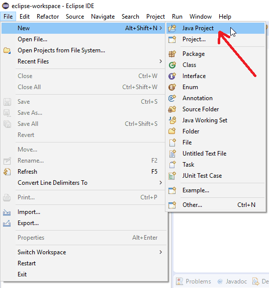This screenshot has height=288, width=269.
Task: Click the Java Project icon in New submenu
Action: (x=172, y=28)
